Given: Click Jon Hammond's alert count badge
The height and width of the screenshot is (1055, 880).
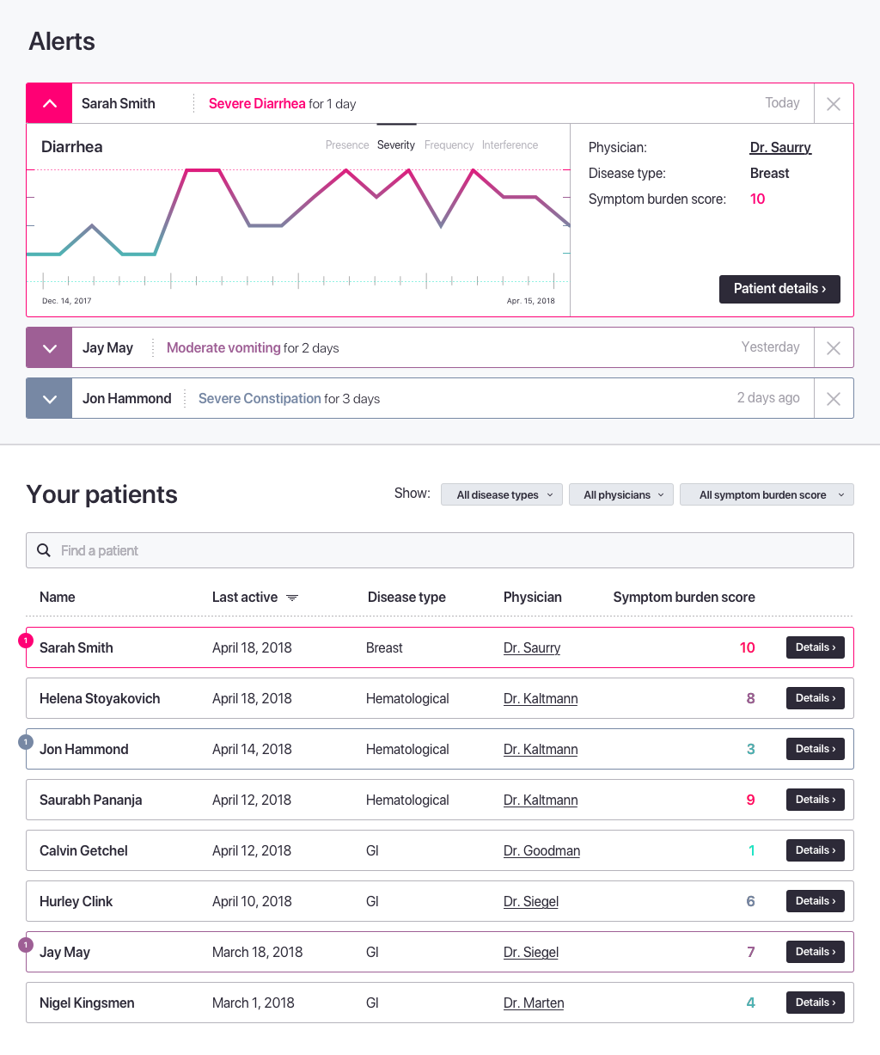Looking at the screenshot, I should pos(26,741).
